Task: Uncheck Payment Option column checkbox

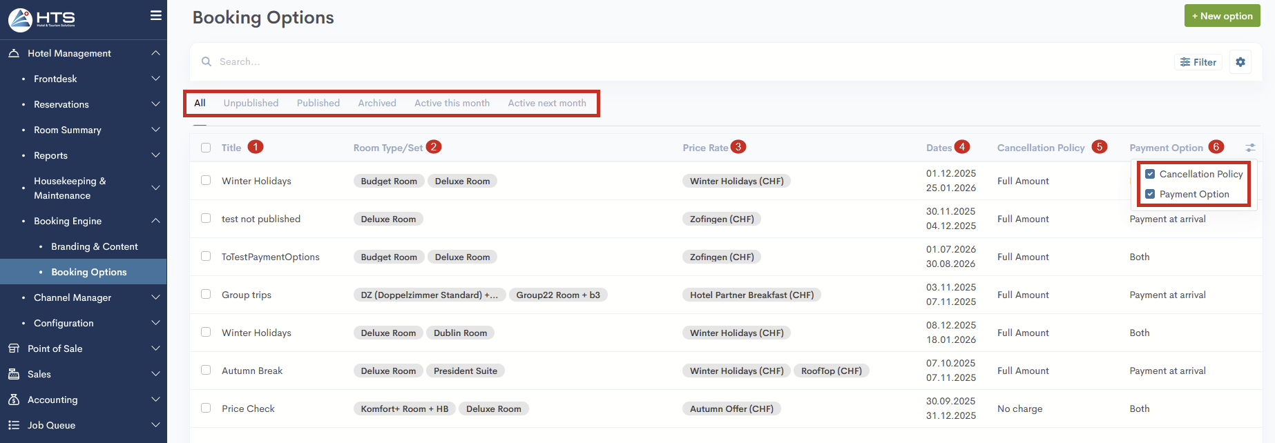Action: coord(1150,194)
